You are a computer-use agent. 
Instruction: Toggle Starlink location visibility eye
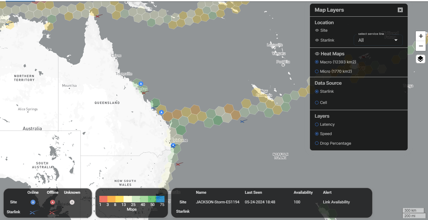317,40
